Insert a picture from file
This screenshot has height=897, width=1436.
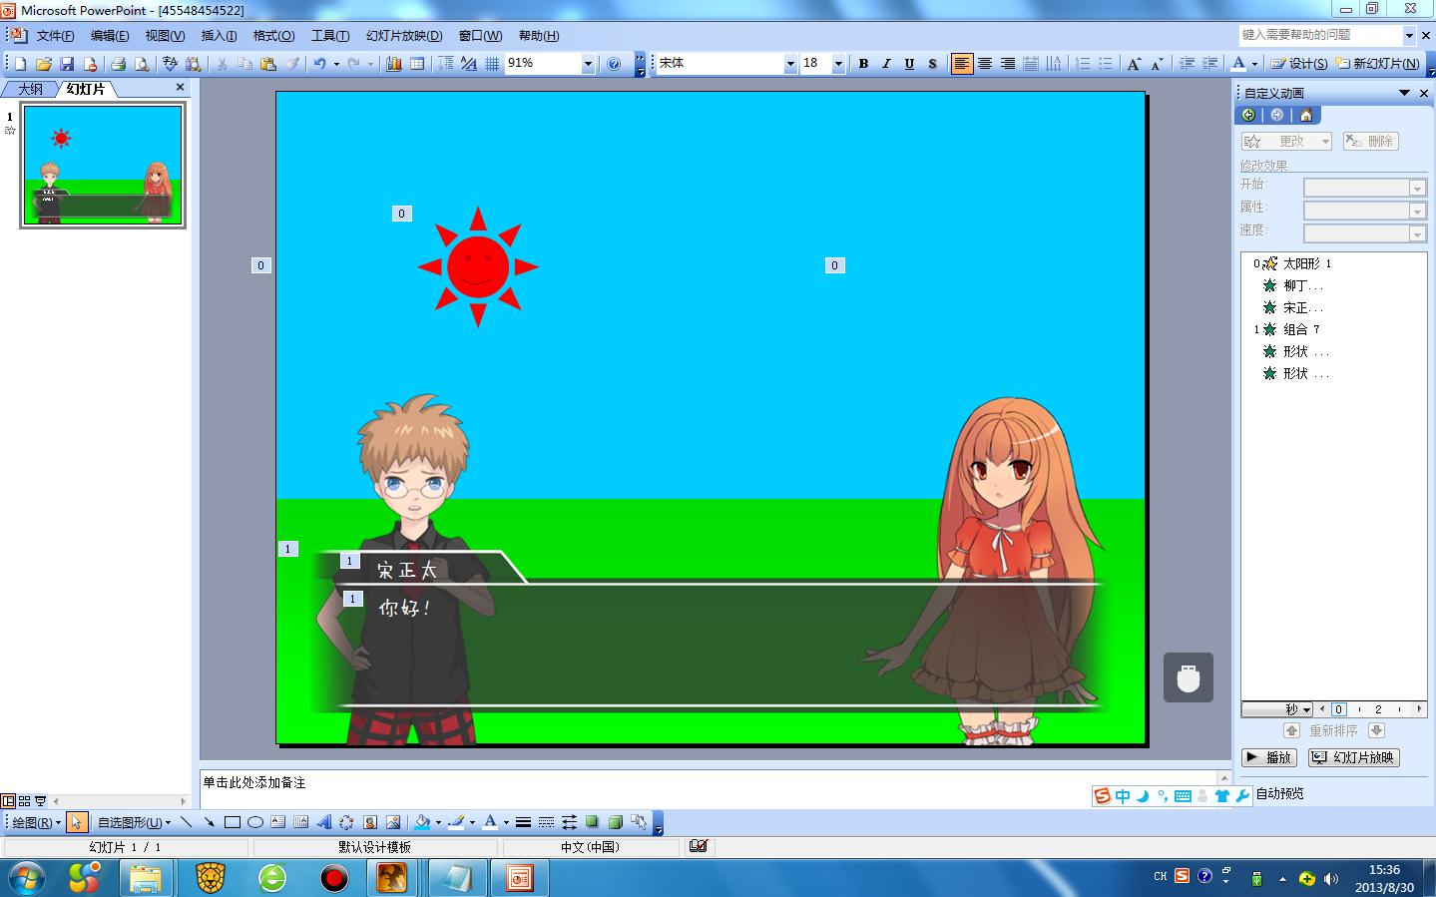393,822
